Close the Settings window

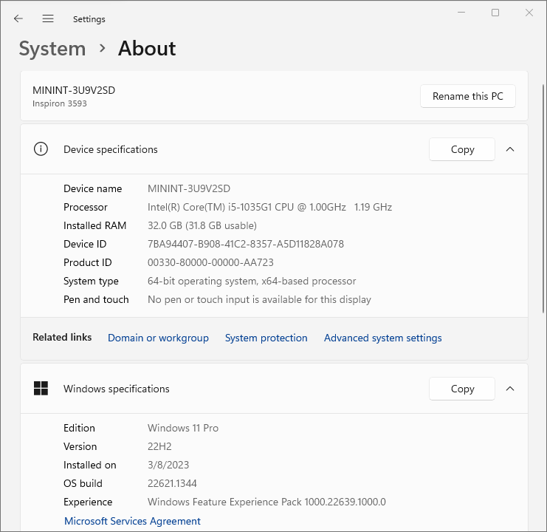coord(529,13)
